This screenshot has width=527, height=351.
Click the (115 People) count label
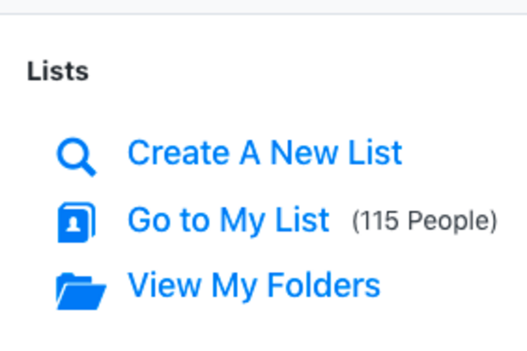coord(424,221)
